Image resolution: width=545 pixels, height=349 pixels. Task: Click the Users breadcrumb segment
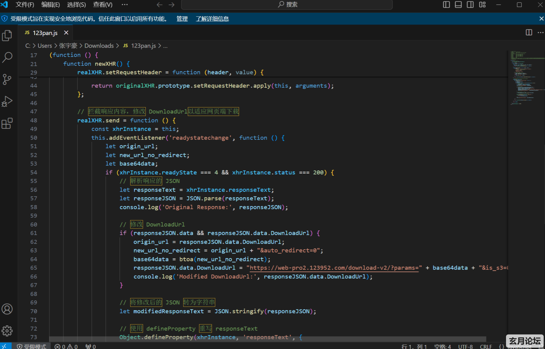point(45,46)
